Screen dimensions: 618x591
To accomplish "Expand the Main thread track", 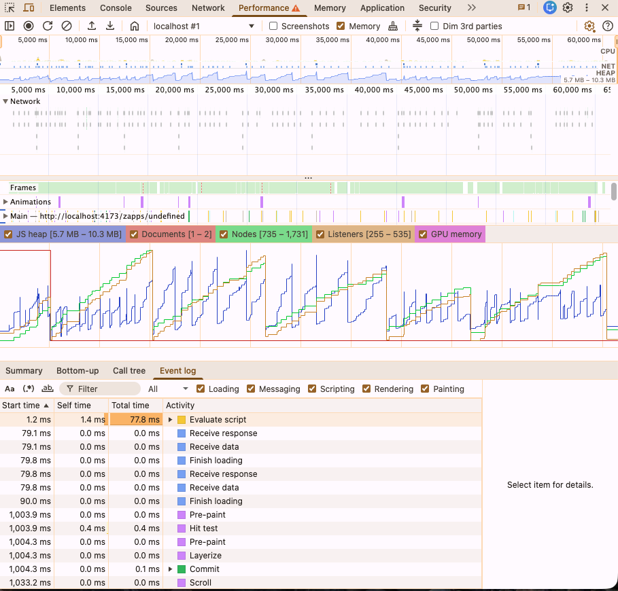I will (x=5, y=216).
